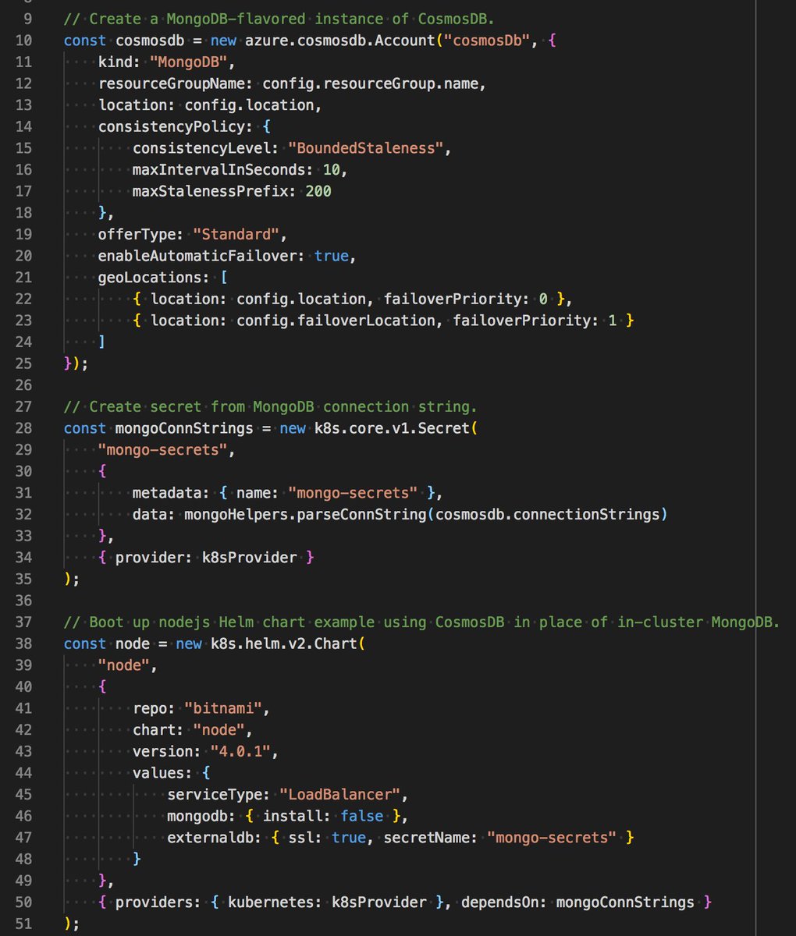The height and width of the screenshot is (936, 796).
Task: Click the externaldb property name
Action: (210, 838)
